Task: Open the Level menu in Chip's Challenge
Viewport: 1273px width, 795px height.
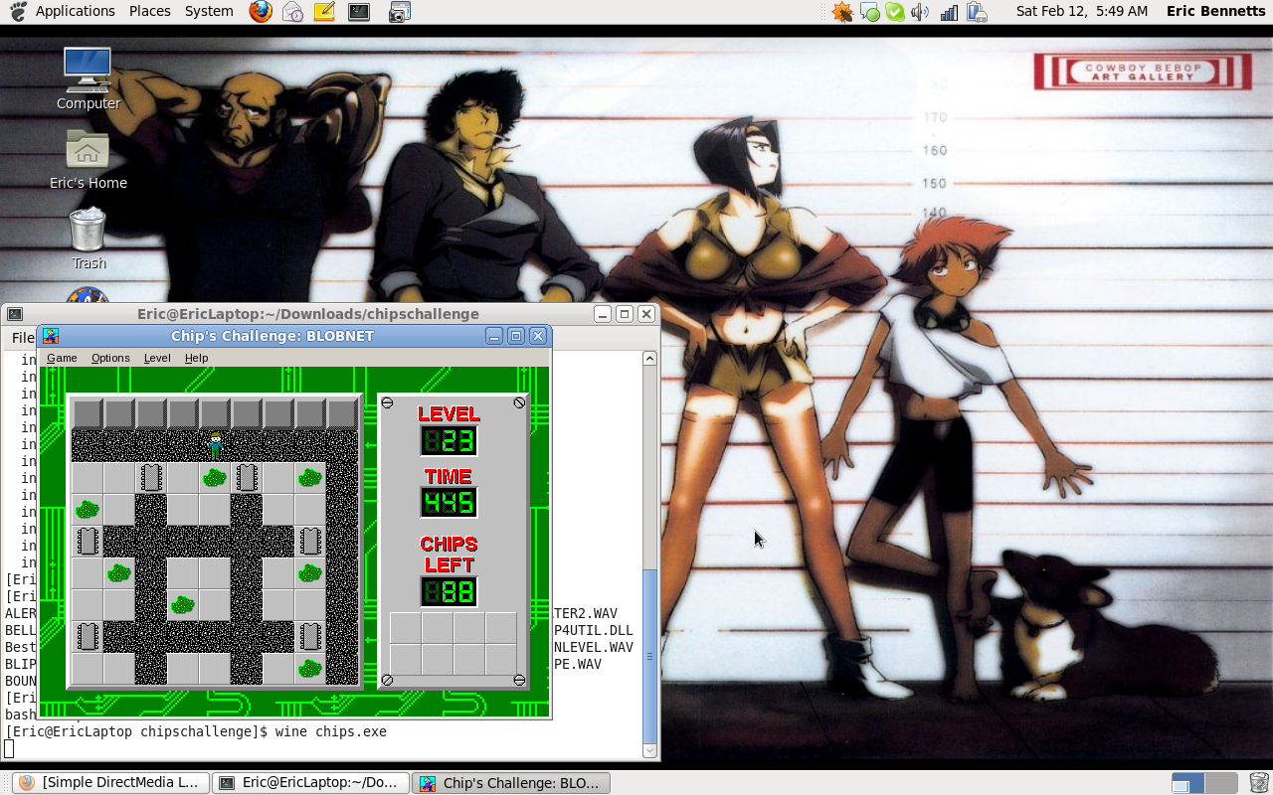Action: (x=157, y=358)
